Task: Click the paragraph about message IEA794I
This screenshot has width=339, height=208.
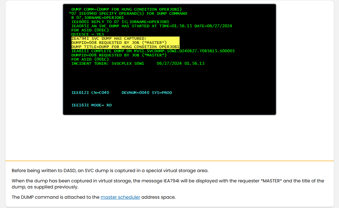Action: pyautogui.click(x=168, y=184)
